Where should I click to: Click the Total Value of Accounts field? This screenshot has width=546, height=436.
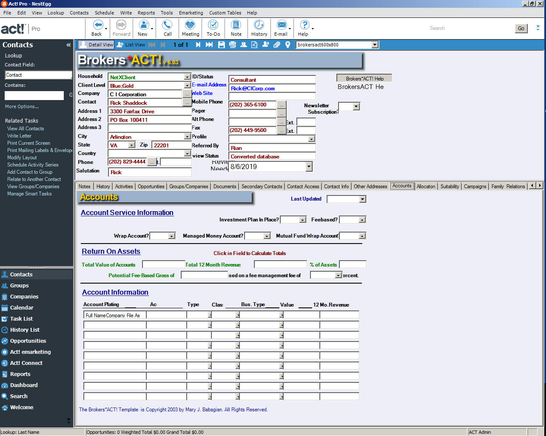coord(164,265)
